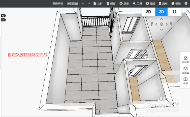This screenshot has width=190, height=117.
Task: Click the recenter view crosshair icon
Action: pos(162,24)
